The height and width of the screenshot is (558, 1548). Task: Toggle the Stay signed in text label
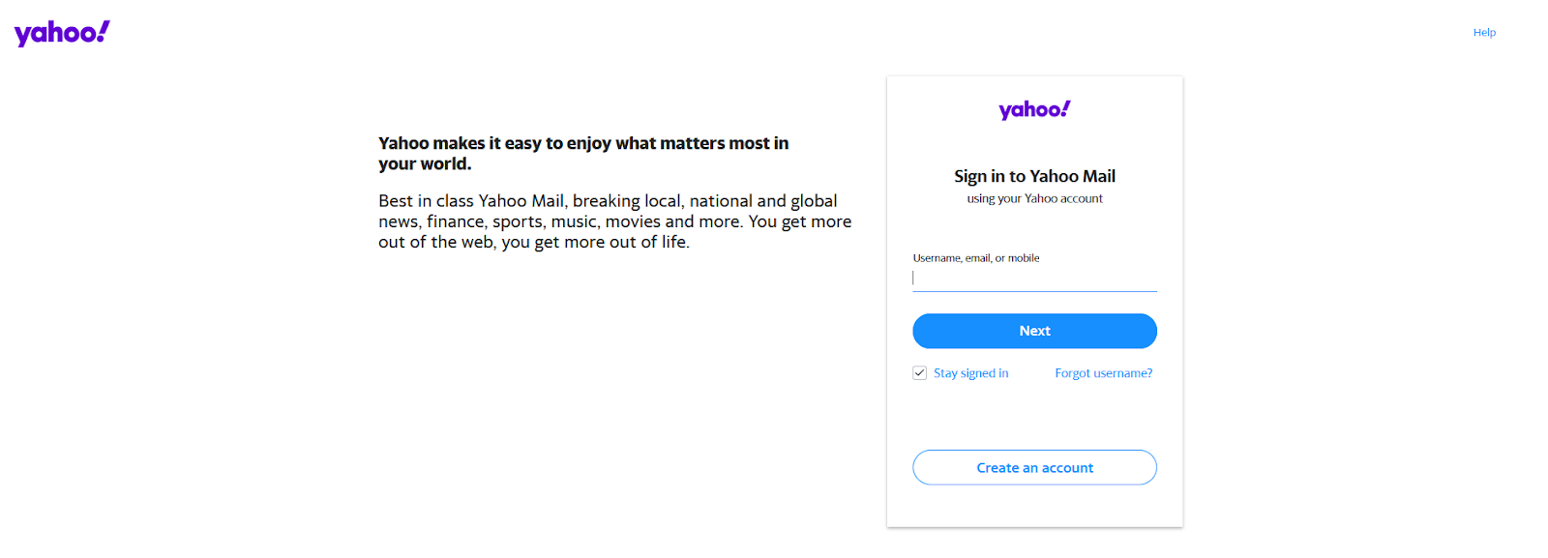point(970,373)
